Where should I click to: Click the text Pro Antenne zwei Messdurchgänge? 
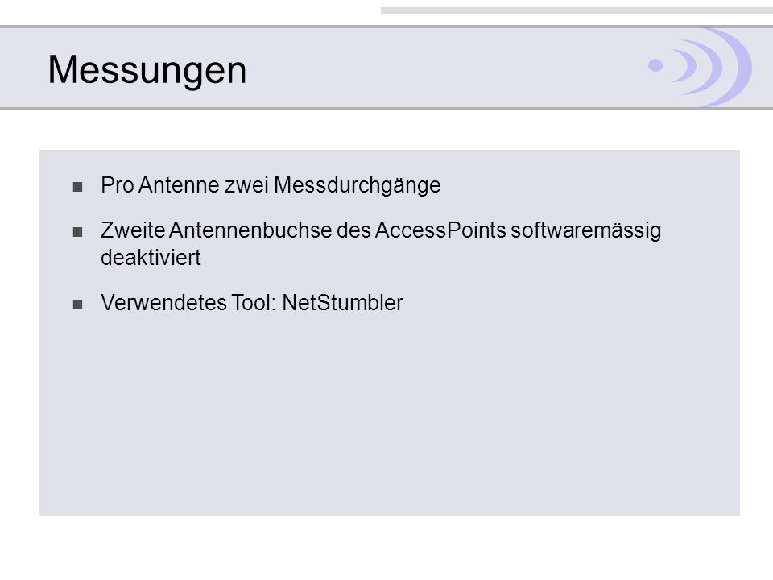tap(271, 186)
